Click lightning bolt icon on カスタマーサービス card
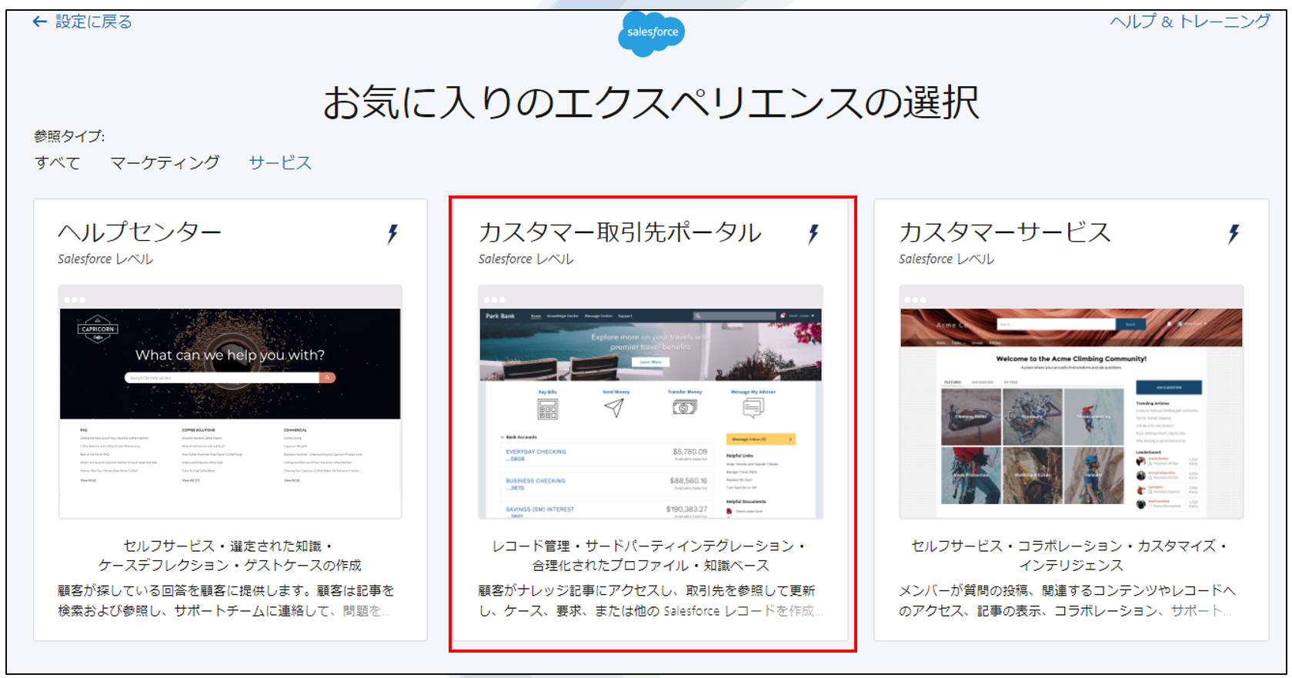The image size is (1292, 678). coord(1234,234)
